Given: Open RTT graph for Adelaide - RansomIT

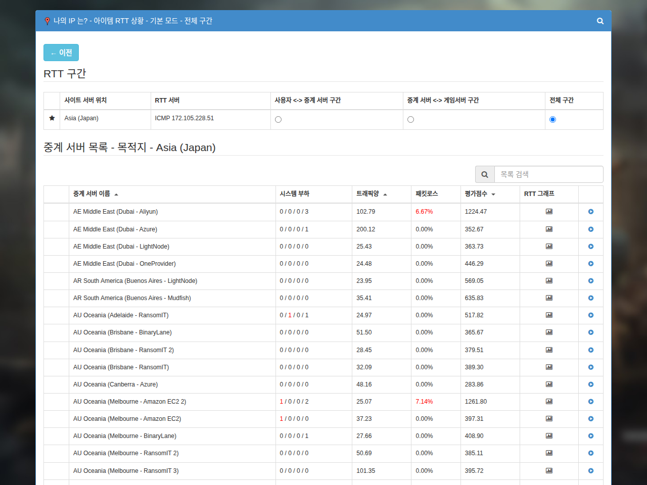Looking at the screenshot, I should 549,315.
